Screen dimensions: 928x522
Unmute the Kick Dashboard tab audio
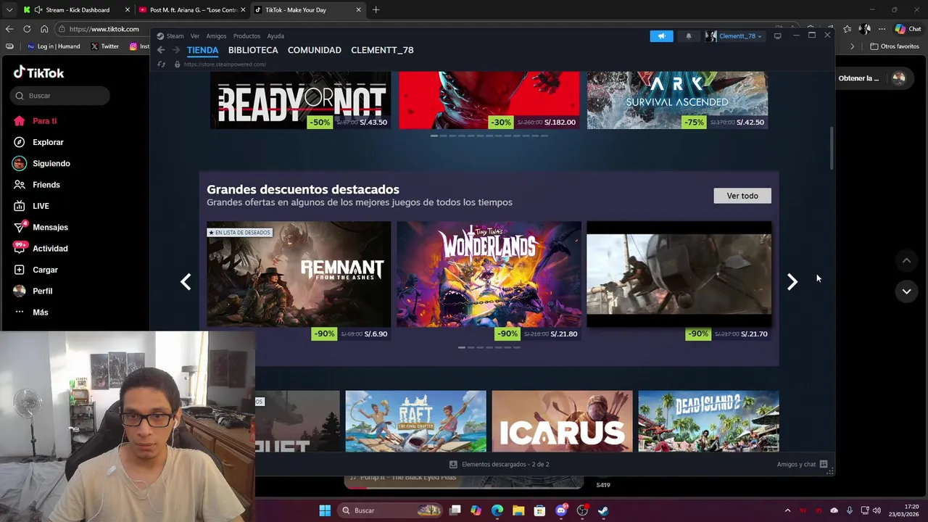click(x=38, y=10)
